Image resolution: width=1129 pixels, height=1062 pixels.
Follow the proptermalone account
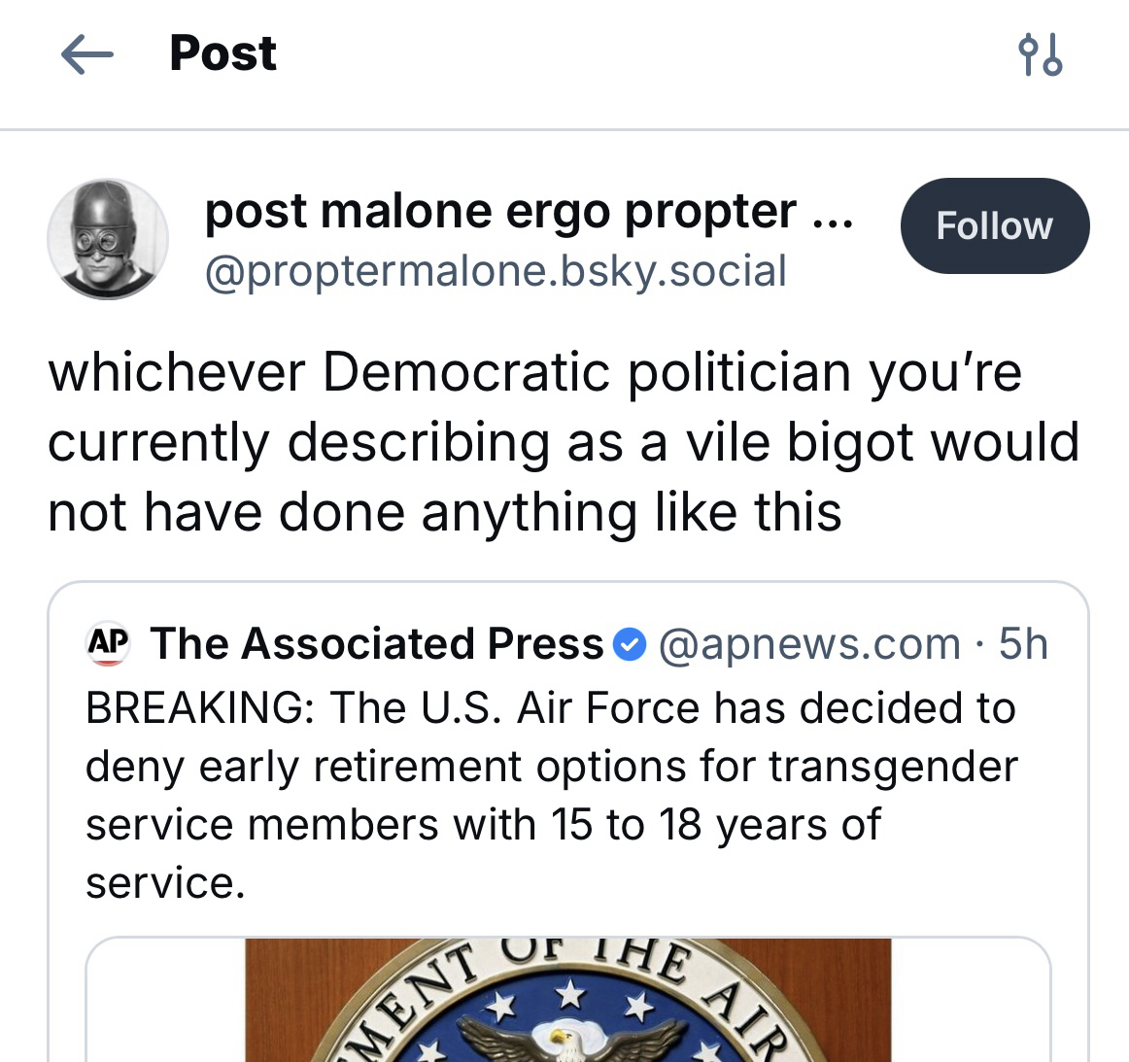(x=994, y=225)
